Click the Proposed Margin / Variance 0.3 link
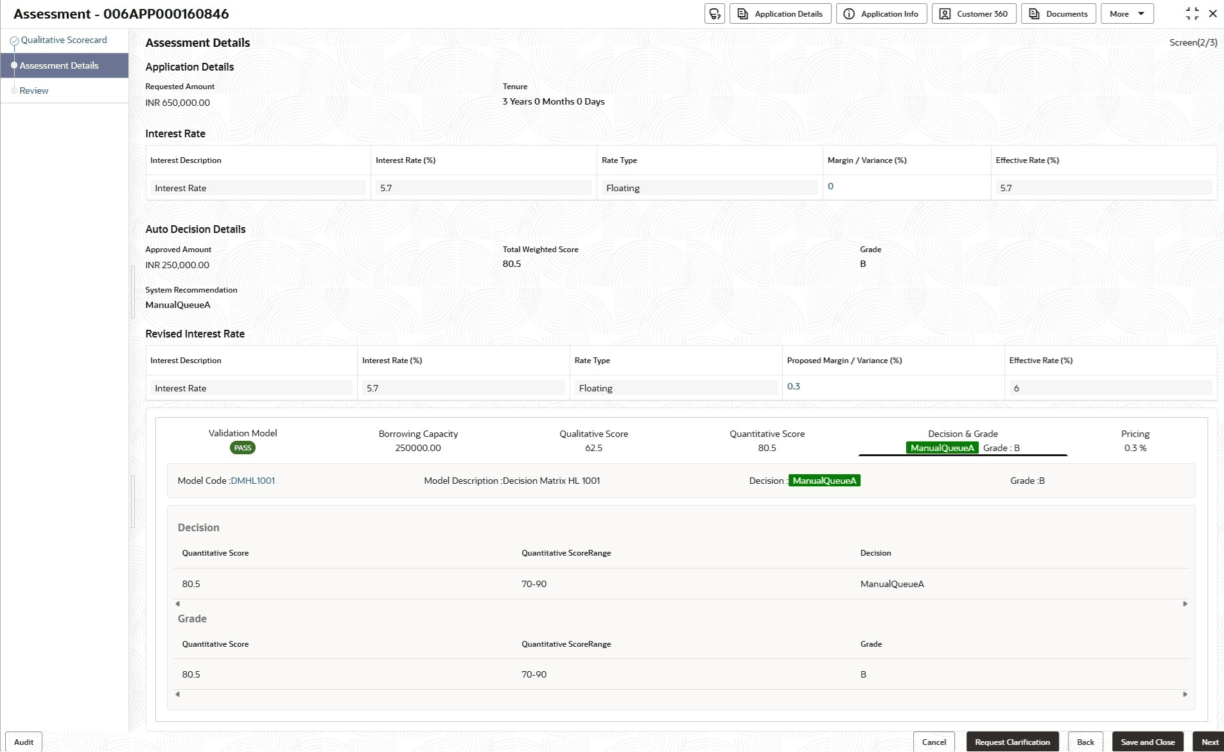 point(794,386)
